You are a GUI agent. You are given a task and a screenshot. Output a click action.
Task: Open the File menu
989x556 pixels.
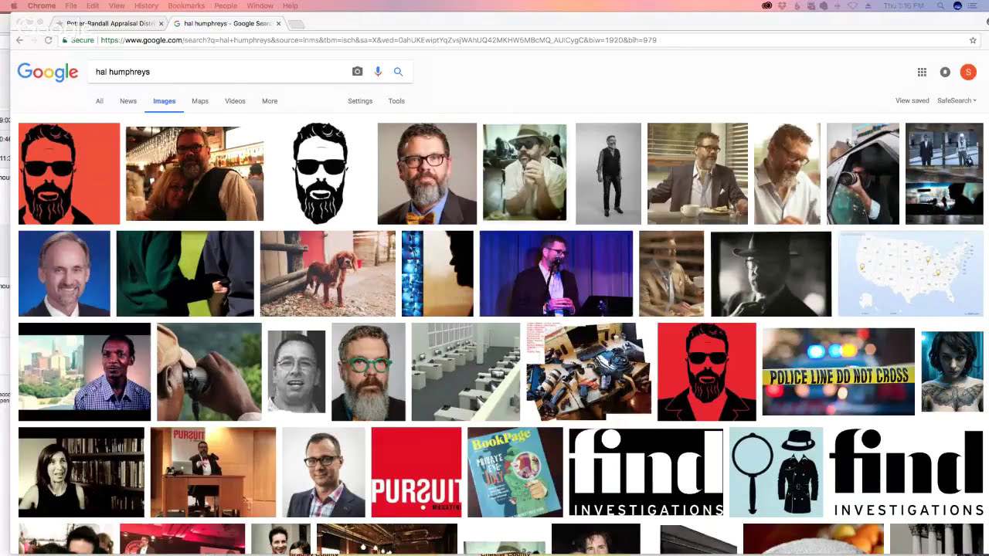tap(71, 5)
